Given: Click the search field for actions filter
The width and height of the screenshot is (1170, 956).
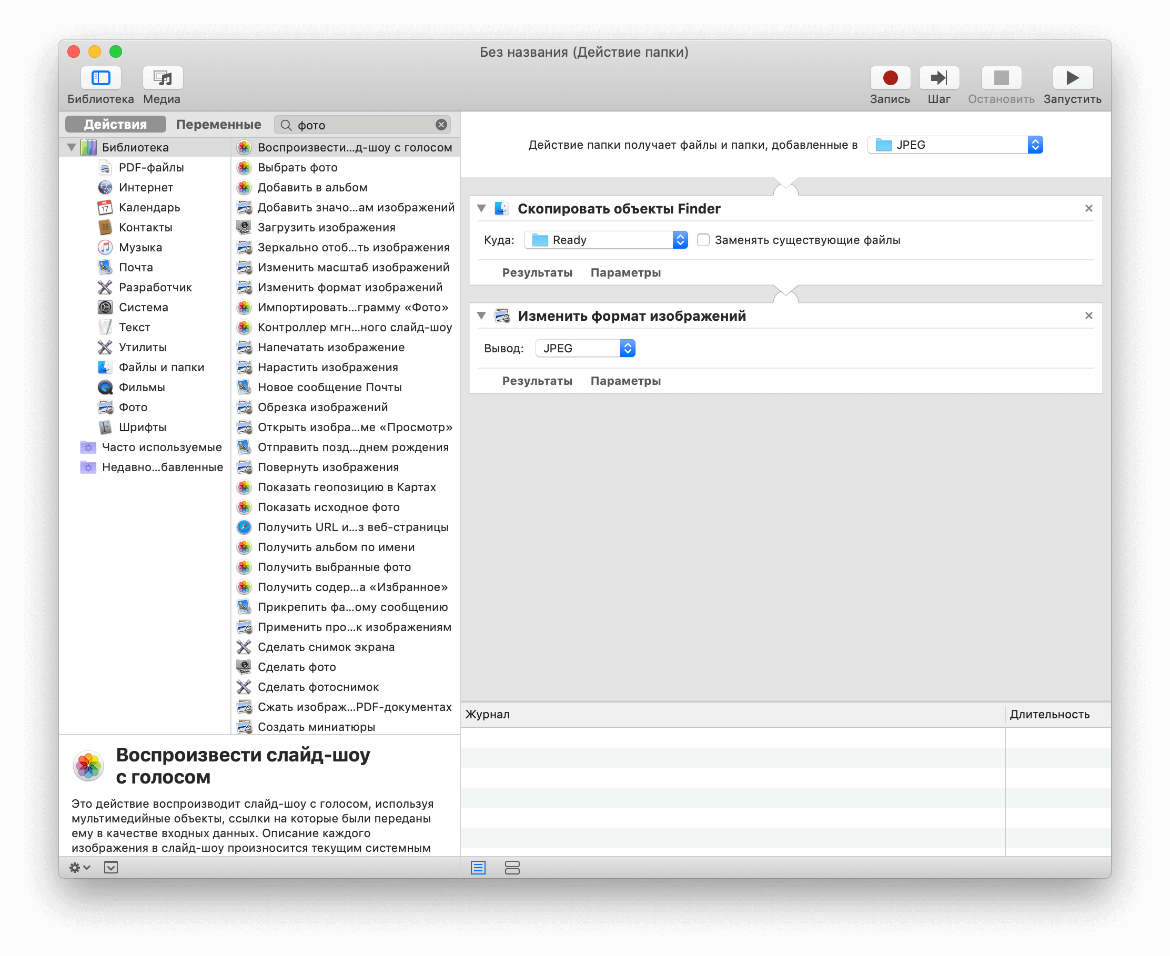Looking at the screenshot, I should (x=365, y=124).
